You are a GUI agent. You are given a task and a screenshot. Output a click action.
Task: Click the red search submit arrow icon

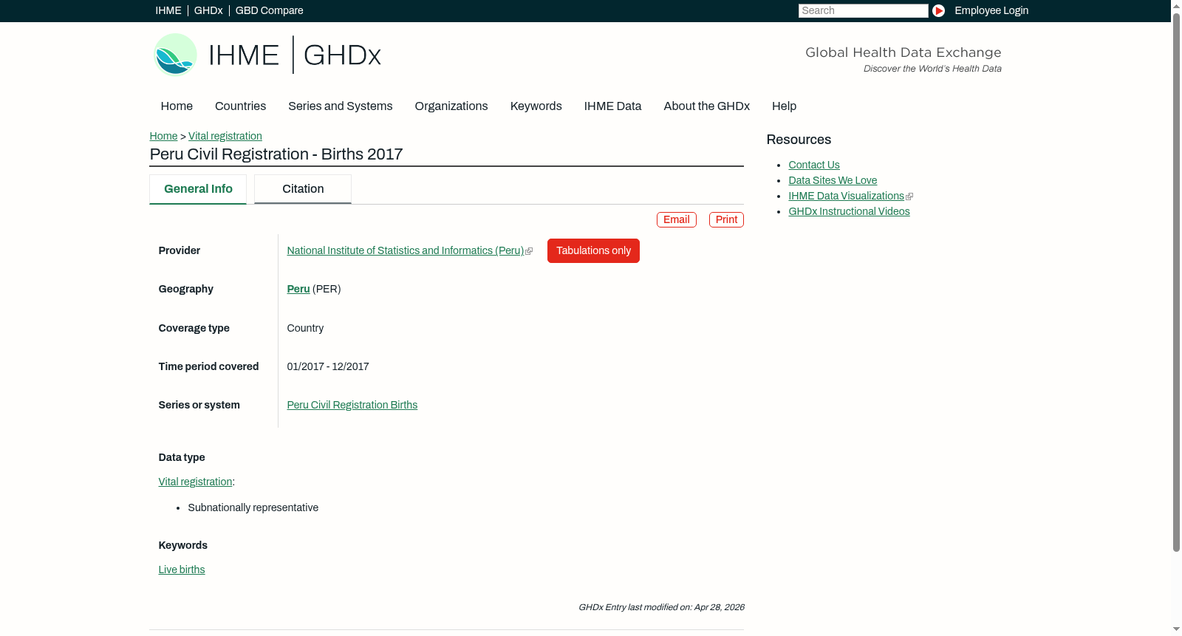(x=938, y=10)
